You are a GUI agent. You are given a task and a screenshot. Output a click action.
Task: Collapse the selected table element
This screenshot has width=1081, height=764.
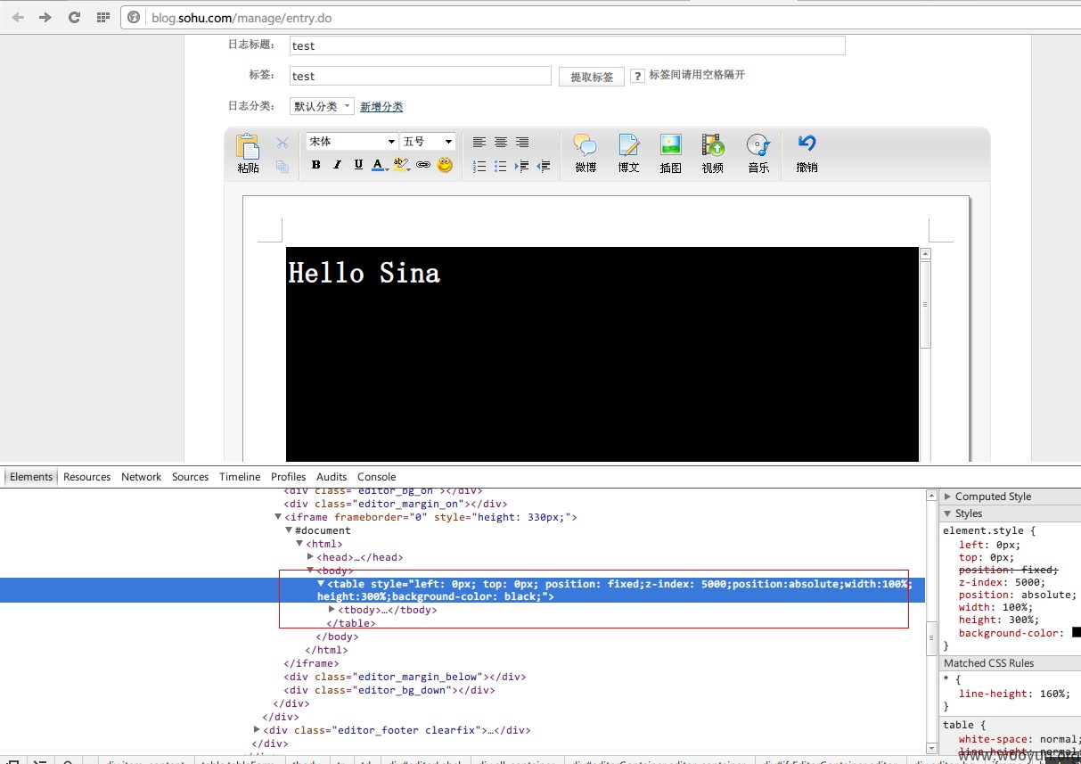[x=321, y=584]
